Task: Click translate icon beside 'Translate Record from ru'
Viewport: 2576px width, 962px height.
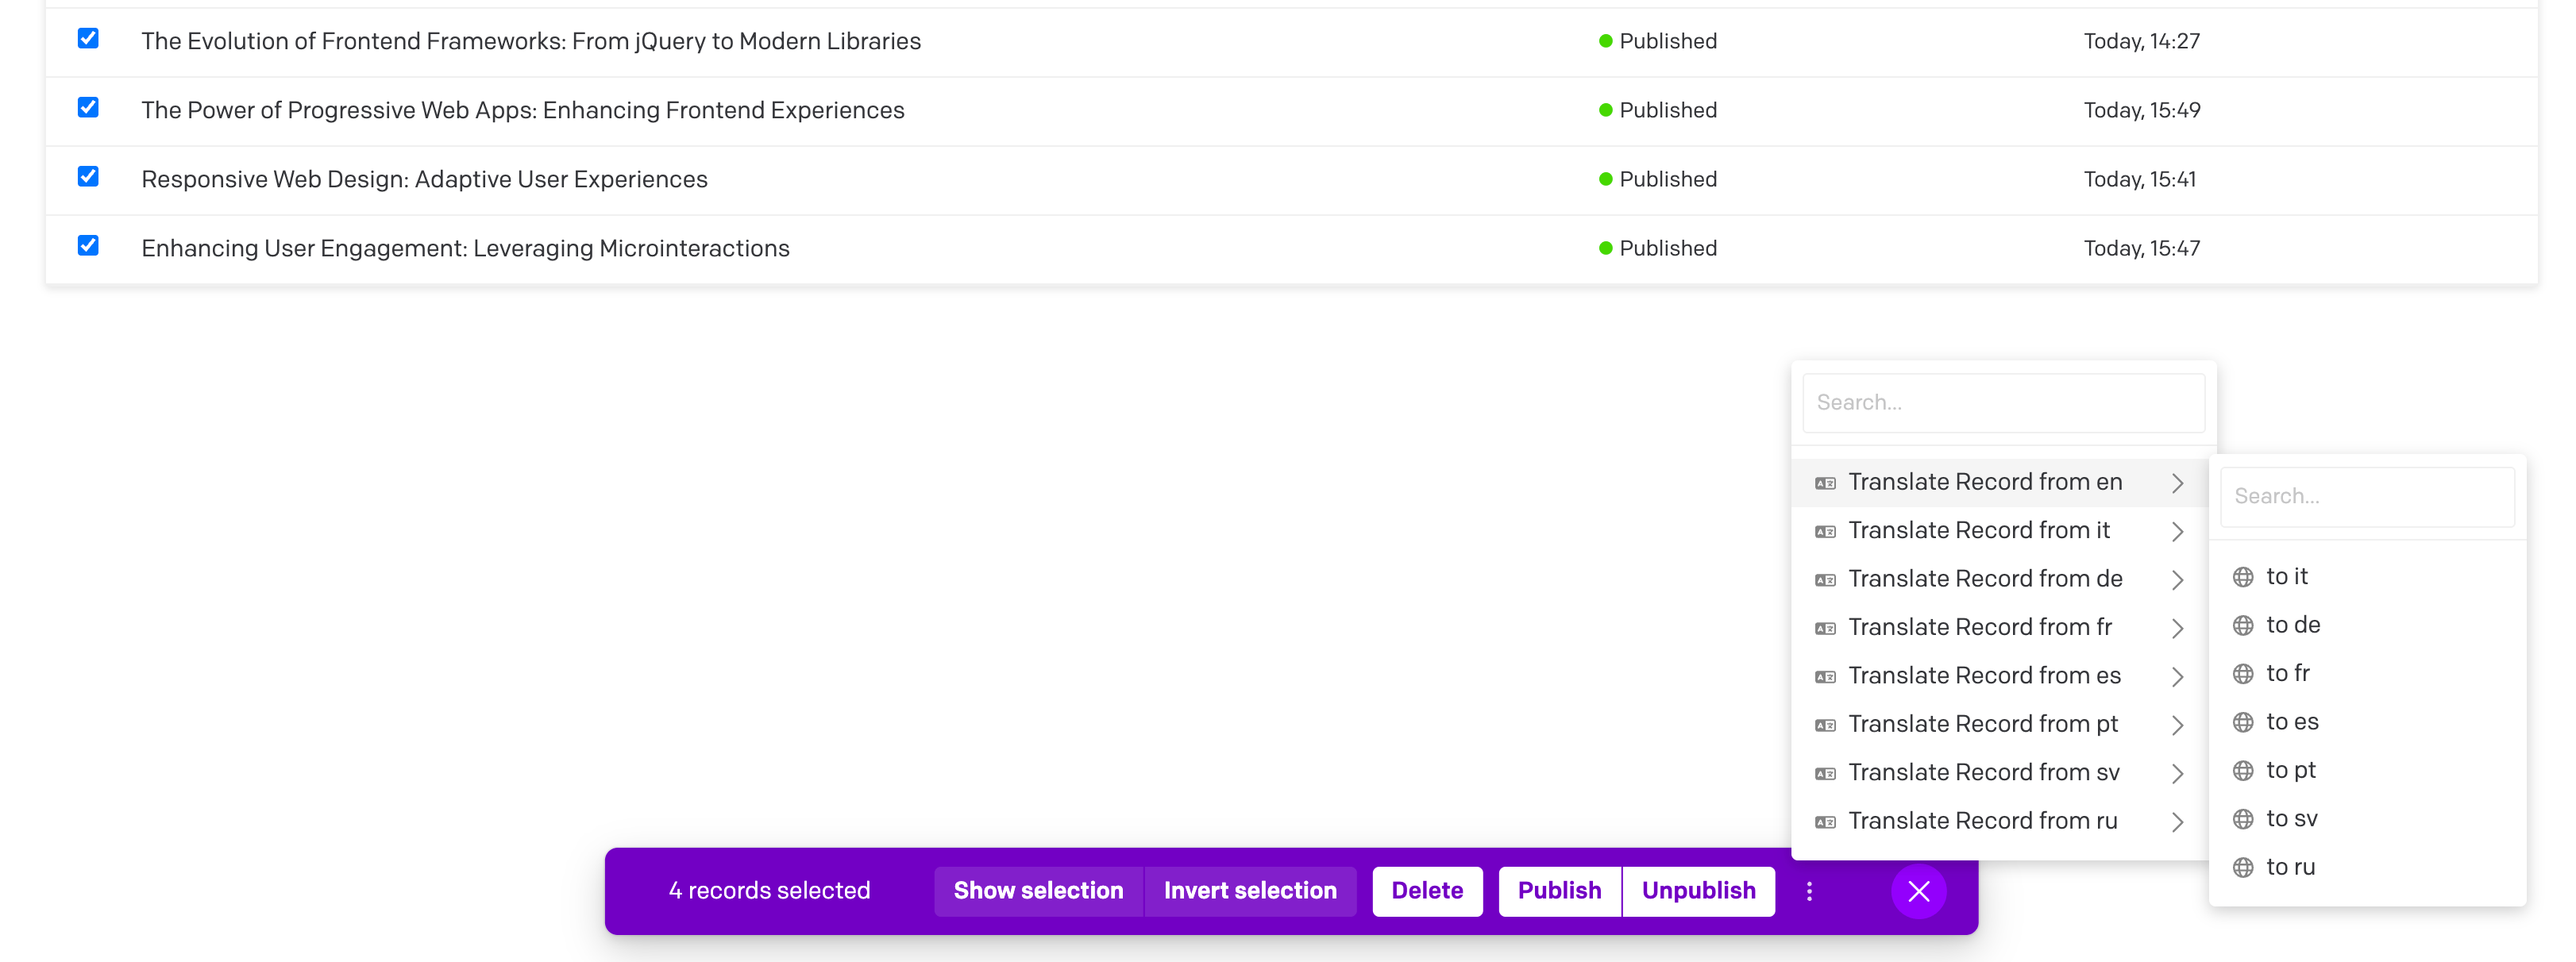Action: (1824, 822)
